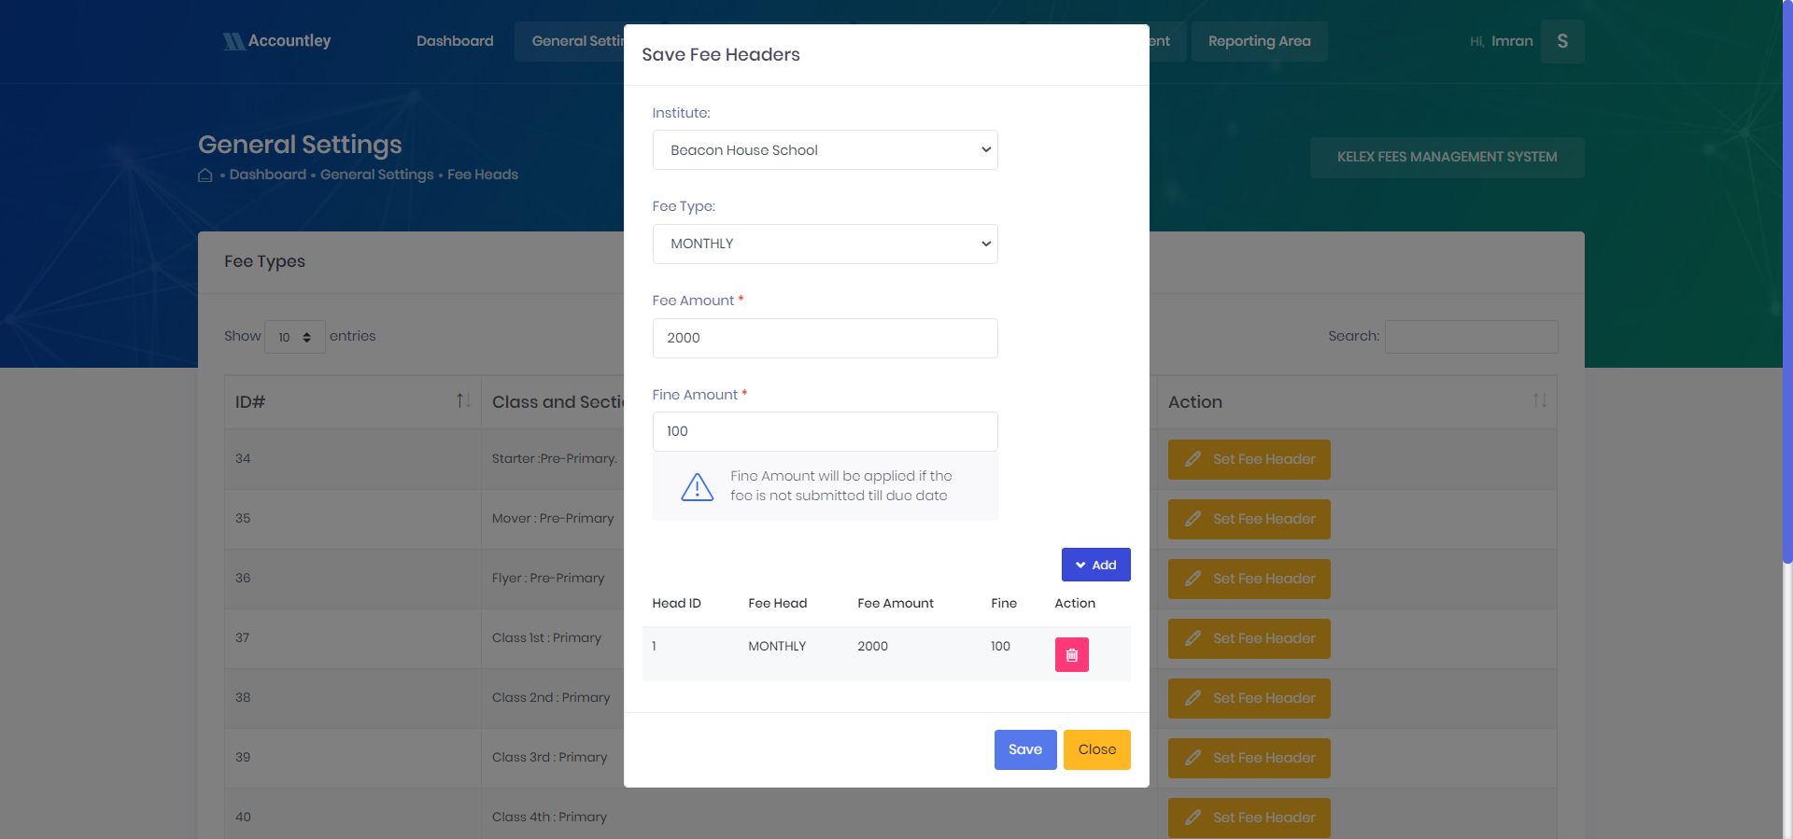This screenshot has width=1793, height=839.
Task: Set Fee Header for row 35
Action: click(1249, 519)
